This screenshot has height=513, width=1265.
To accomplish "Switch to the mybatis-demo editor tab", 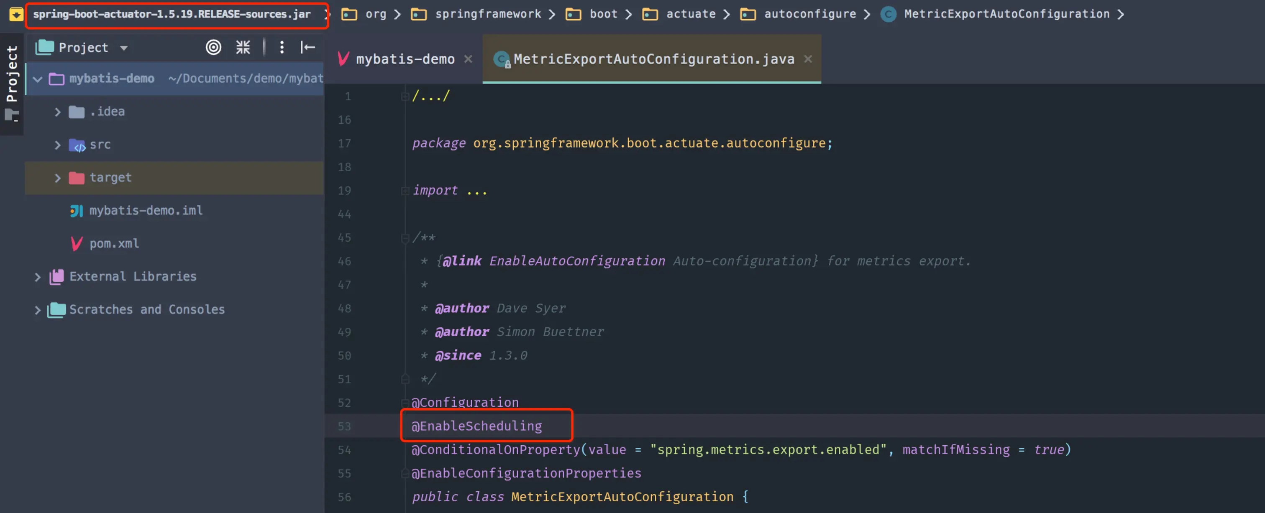I will point(405,59).
